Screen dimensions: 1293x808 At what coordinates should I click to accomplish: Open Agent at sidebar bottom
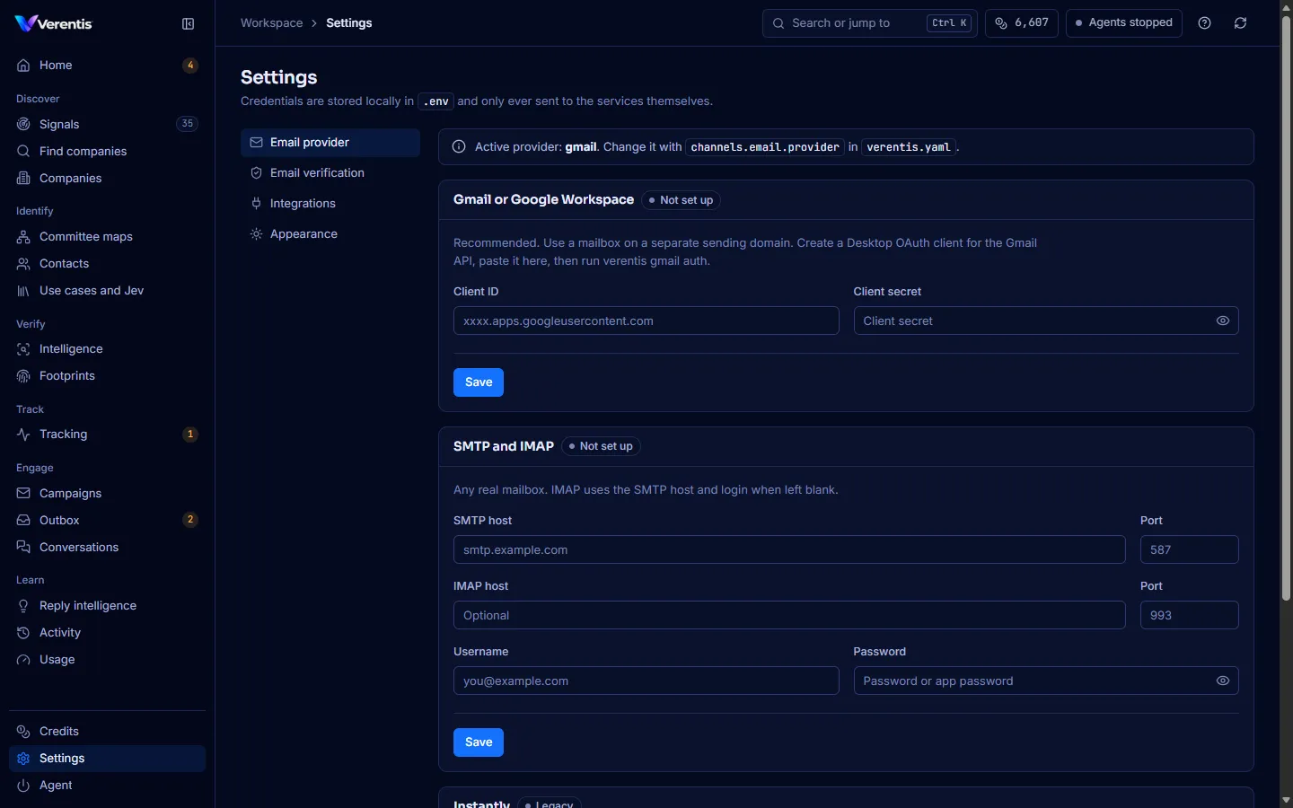108,785
